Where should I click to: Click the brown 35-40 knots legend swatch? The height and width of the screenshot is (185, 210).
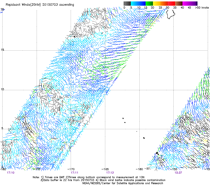coord(179,3)
